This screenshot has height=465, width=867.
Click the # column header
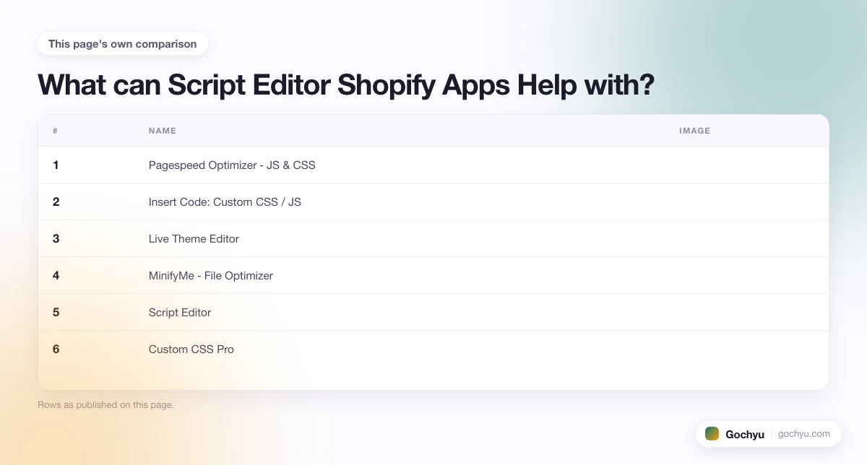click(x=56, y=131)
